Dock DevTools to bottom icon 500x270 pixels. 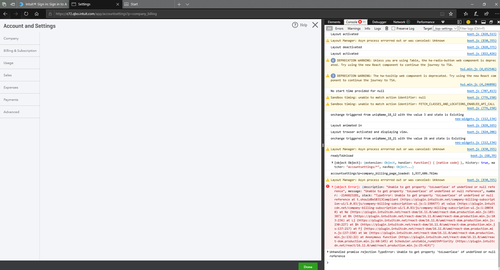pos(483,22)
